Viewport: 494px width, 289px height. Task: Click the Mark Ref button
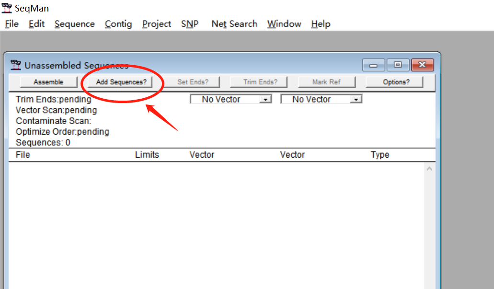coord(326,82)
